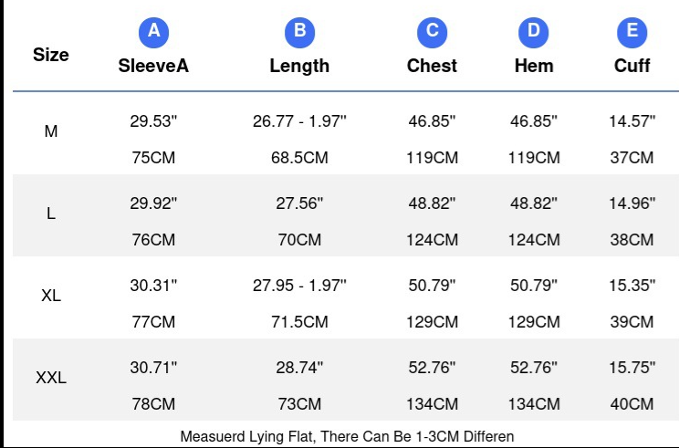The height and width of the screenshot is (448, 679).
Task: Click the 134CM chest value for XXL
Action: (x=433, y=404)
